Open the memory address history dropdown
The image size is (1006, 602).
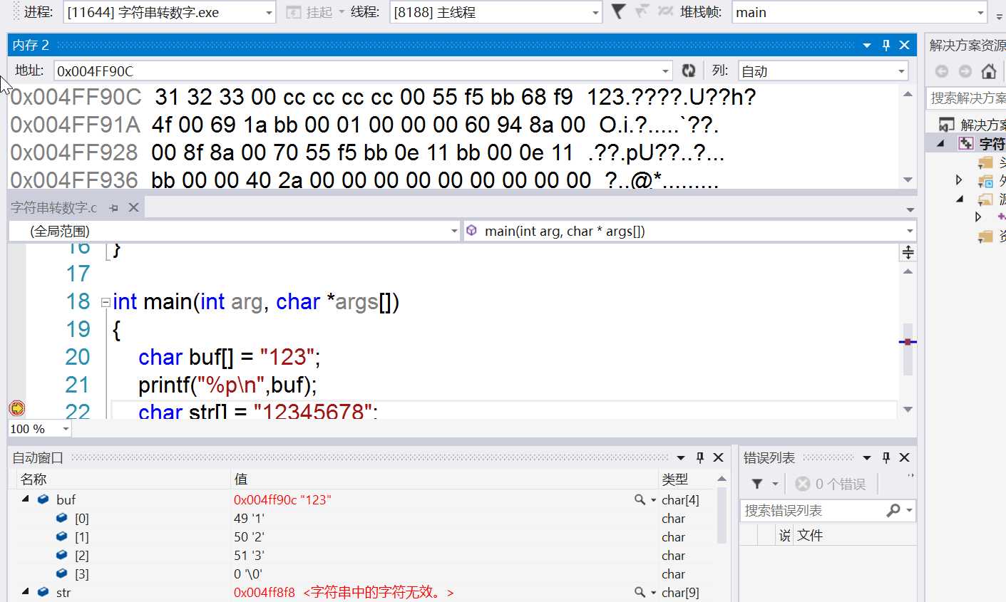[665, 71]
